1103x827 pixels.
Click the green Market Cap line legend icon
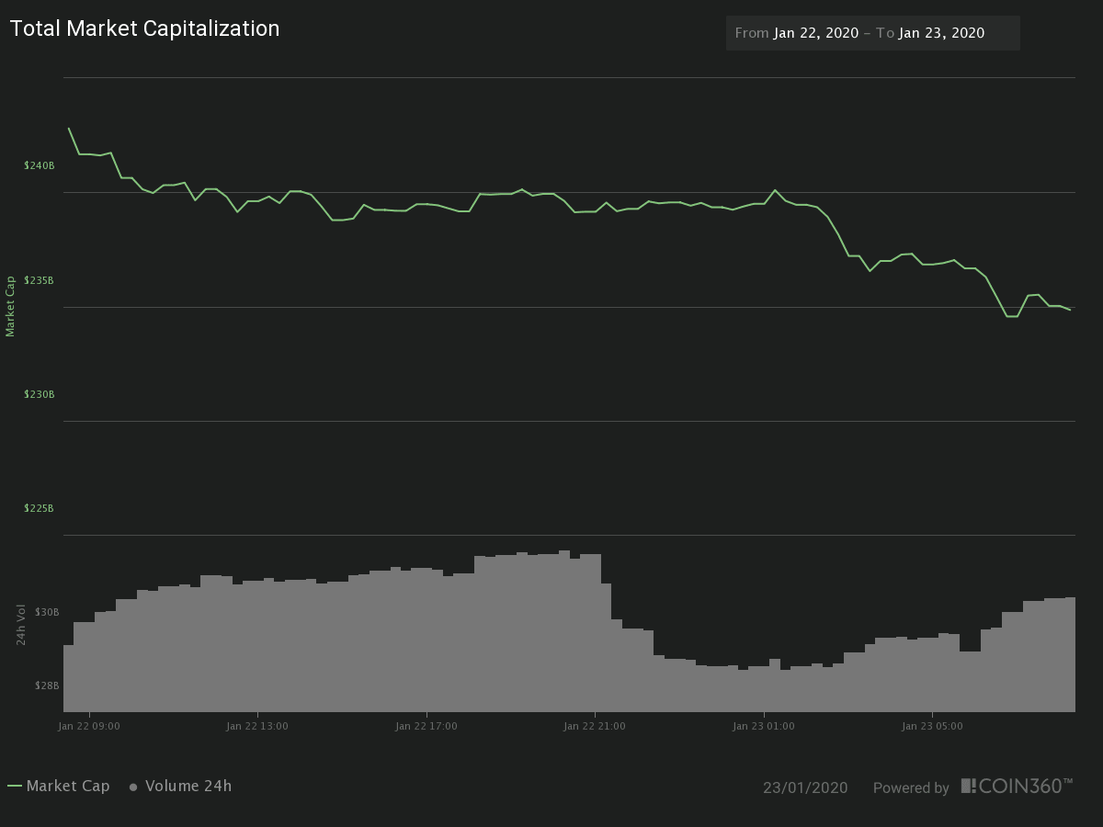[16, 786]
